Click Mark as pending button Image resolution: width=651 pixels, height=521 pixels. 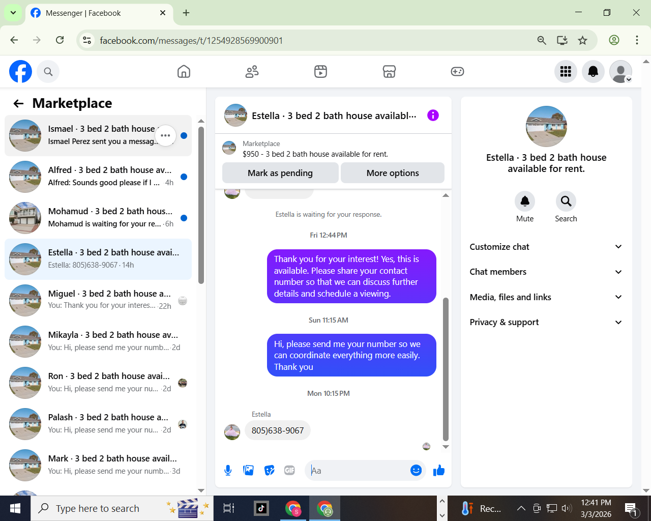tap(280, 173)
